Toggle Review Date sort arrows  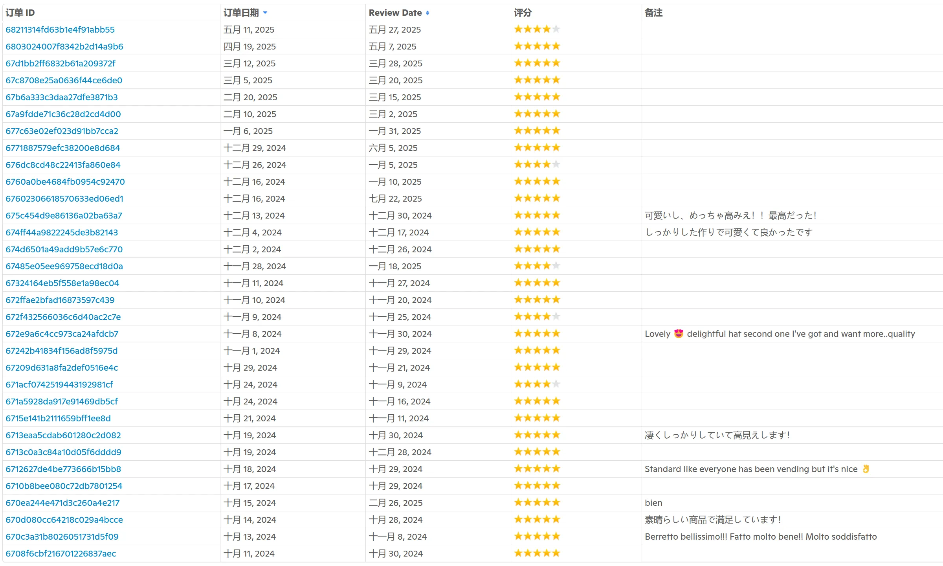(x=427, y=13)
